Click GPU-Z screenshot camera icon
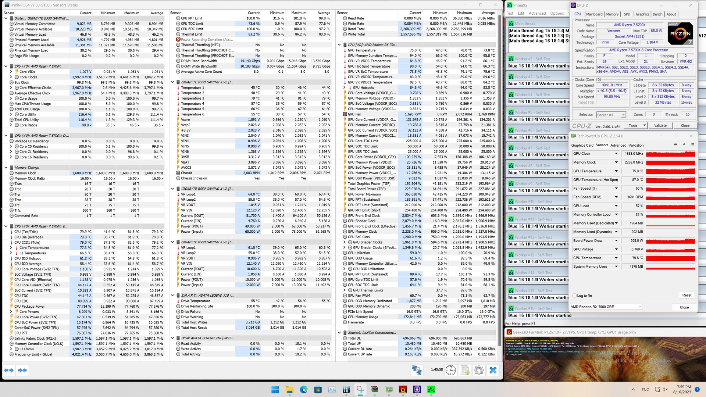Viewport: 706px width, 397px height. point(675,144)
